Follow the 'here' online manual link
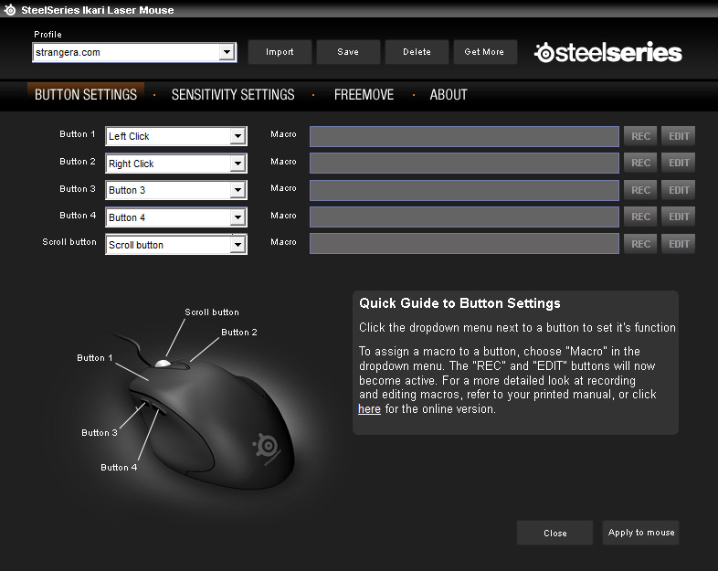Viewport: 718px width, 571px height. pyautogui.click(x=369, y=409)
